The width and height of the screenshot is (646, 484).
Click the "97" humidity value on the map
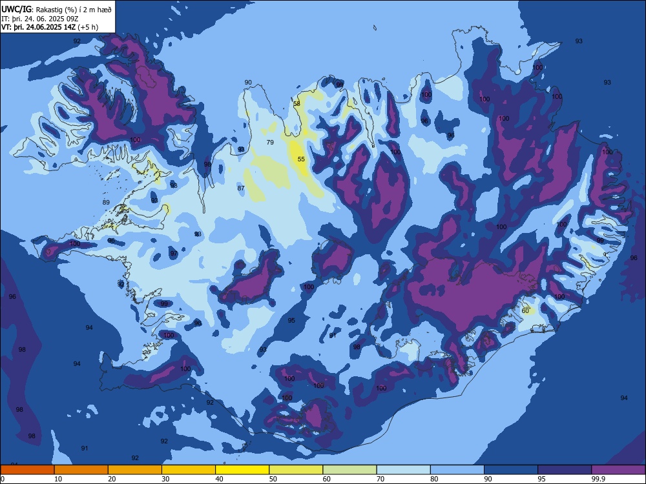(x=174, y=253)
